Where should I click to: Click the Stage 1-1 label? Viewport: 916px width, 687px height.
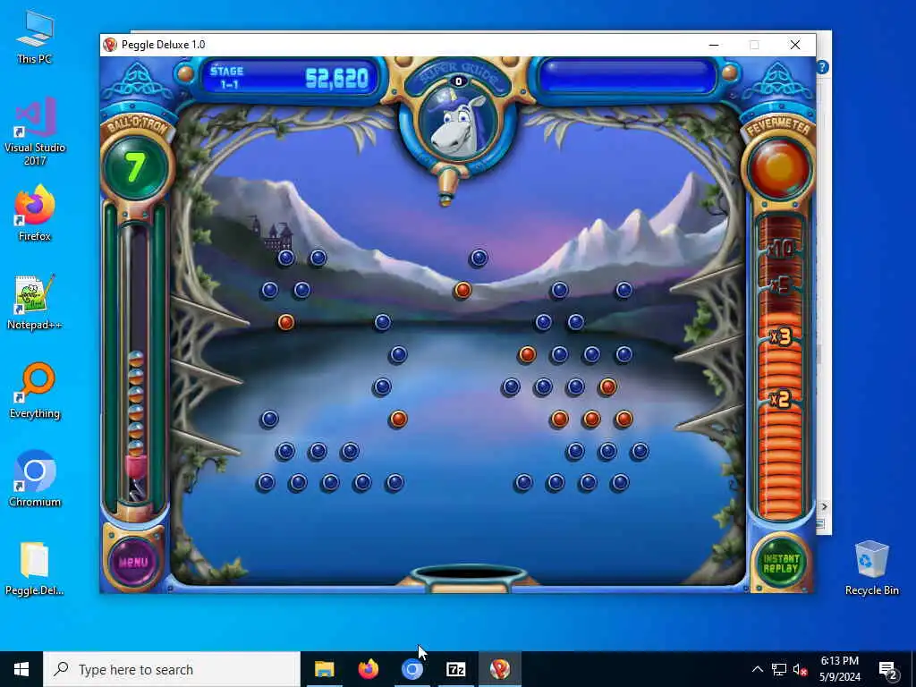tap(227, 77)
